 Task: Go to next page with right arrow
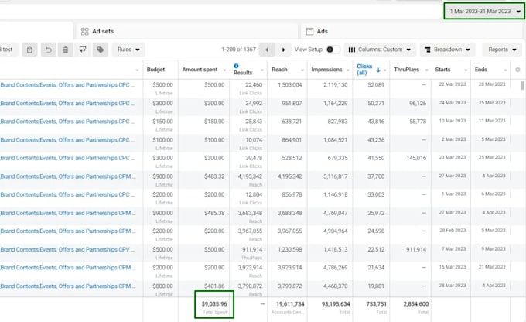click(283, 50)
